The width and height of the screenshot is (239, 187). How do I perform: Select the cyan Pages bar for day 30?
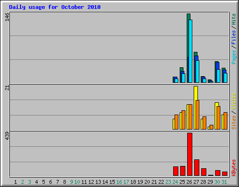[x=218, y=76]
